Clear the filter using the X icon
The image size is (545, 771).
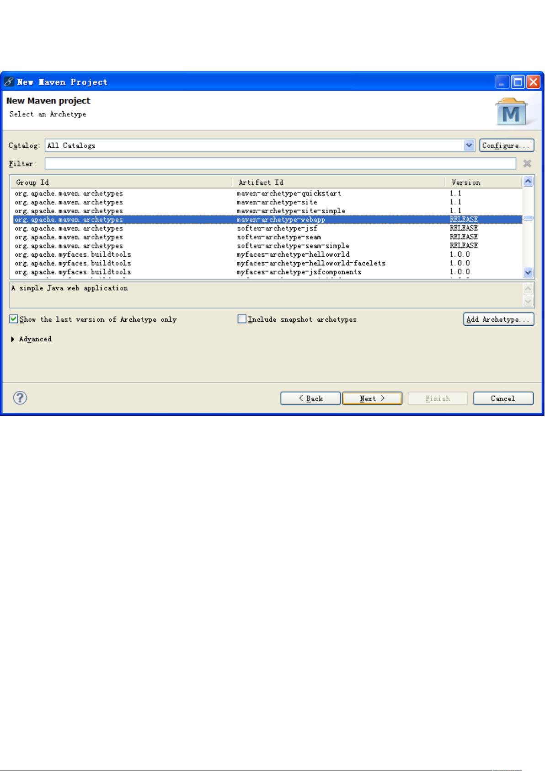coord(527,163)
